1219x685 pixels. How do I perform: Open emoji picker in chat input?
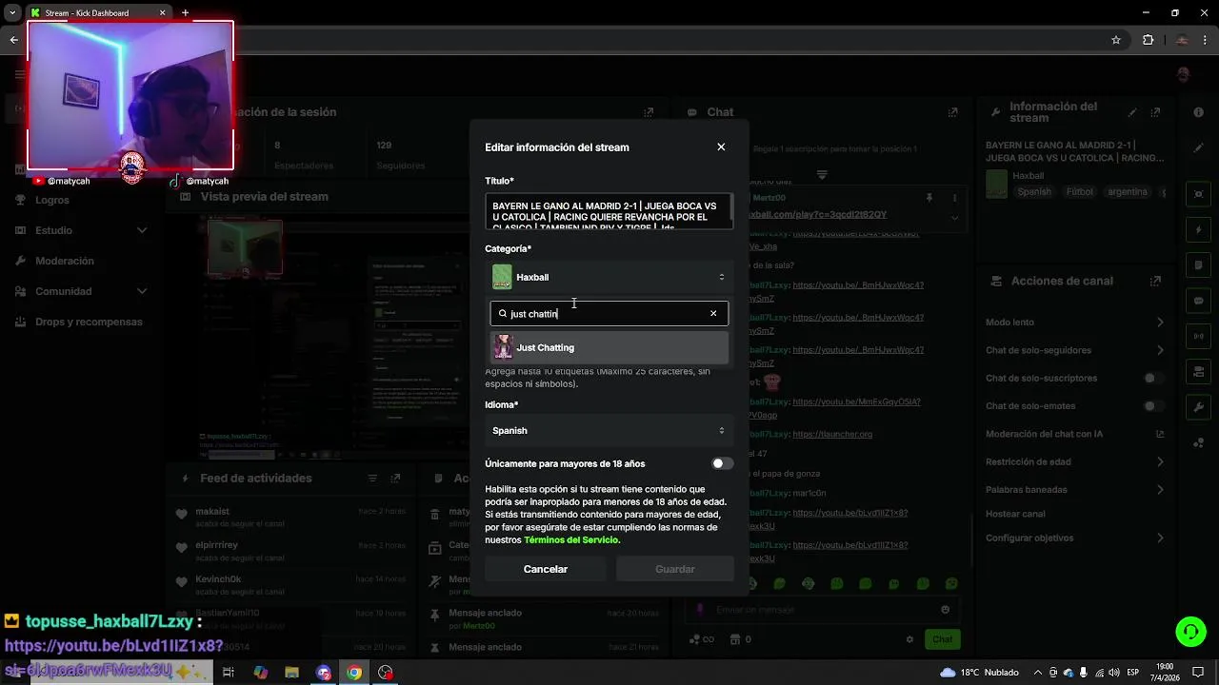click(945, 610)
